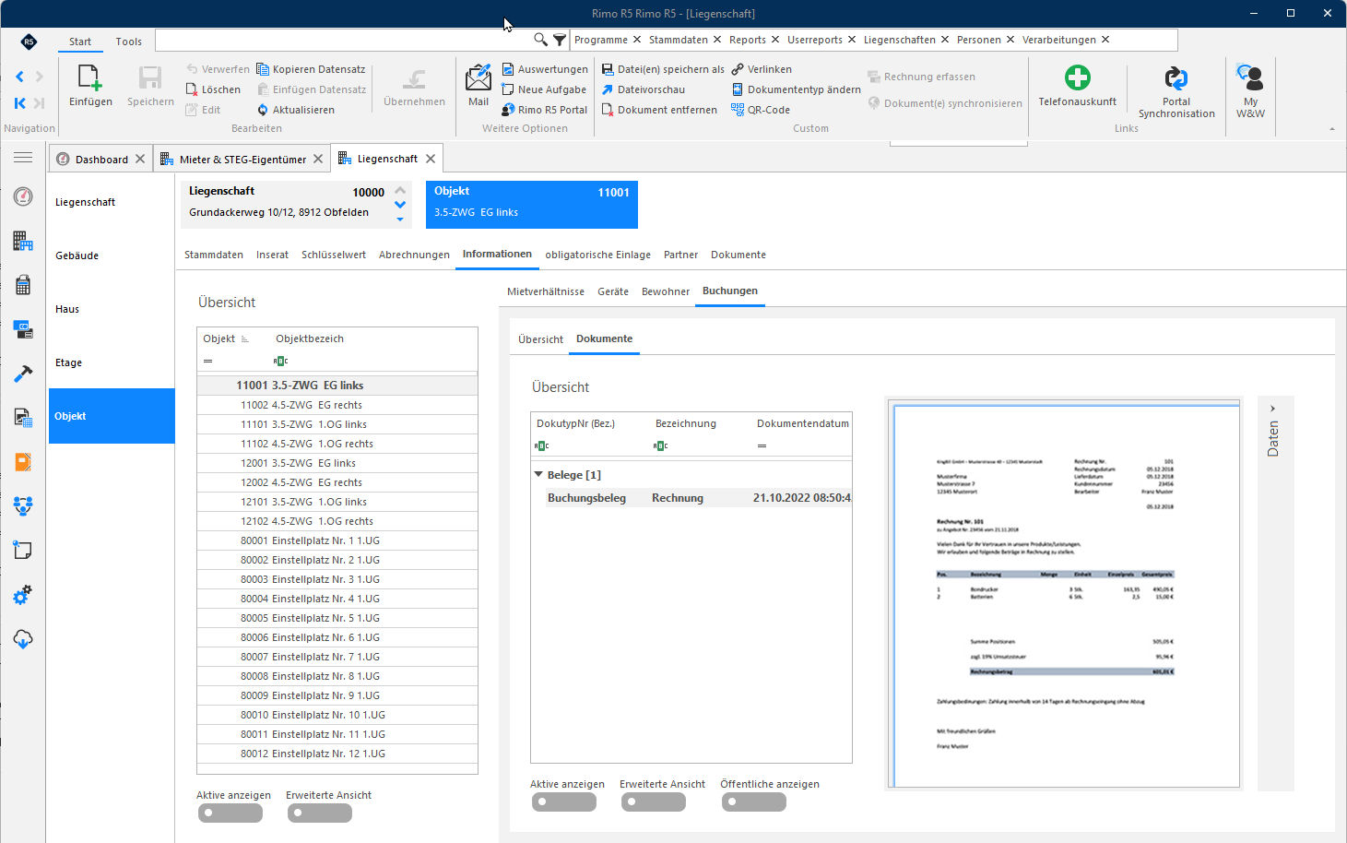This screenshot has height=843, width=1347.
Task: Generate QR-Code
Action: click(x=761, y=110)
